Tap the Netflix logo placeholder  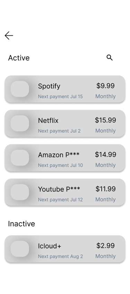tap(20, 123)
